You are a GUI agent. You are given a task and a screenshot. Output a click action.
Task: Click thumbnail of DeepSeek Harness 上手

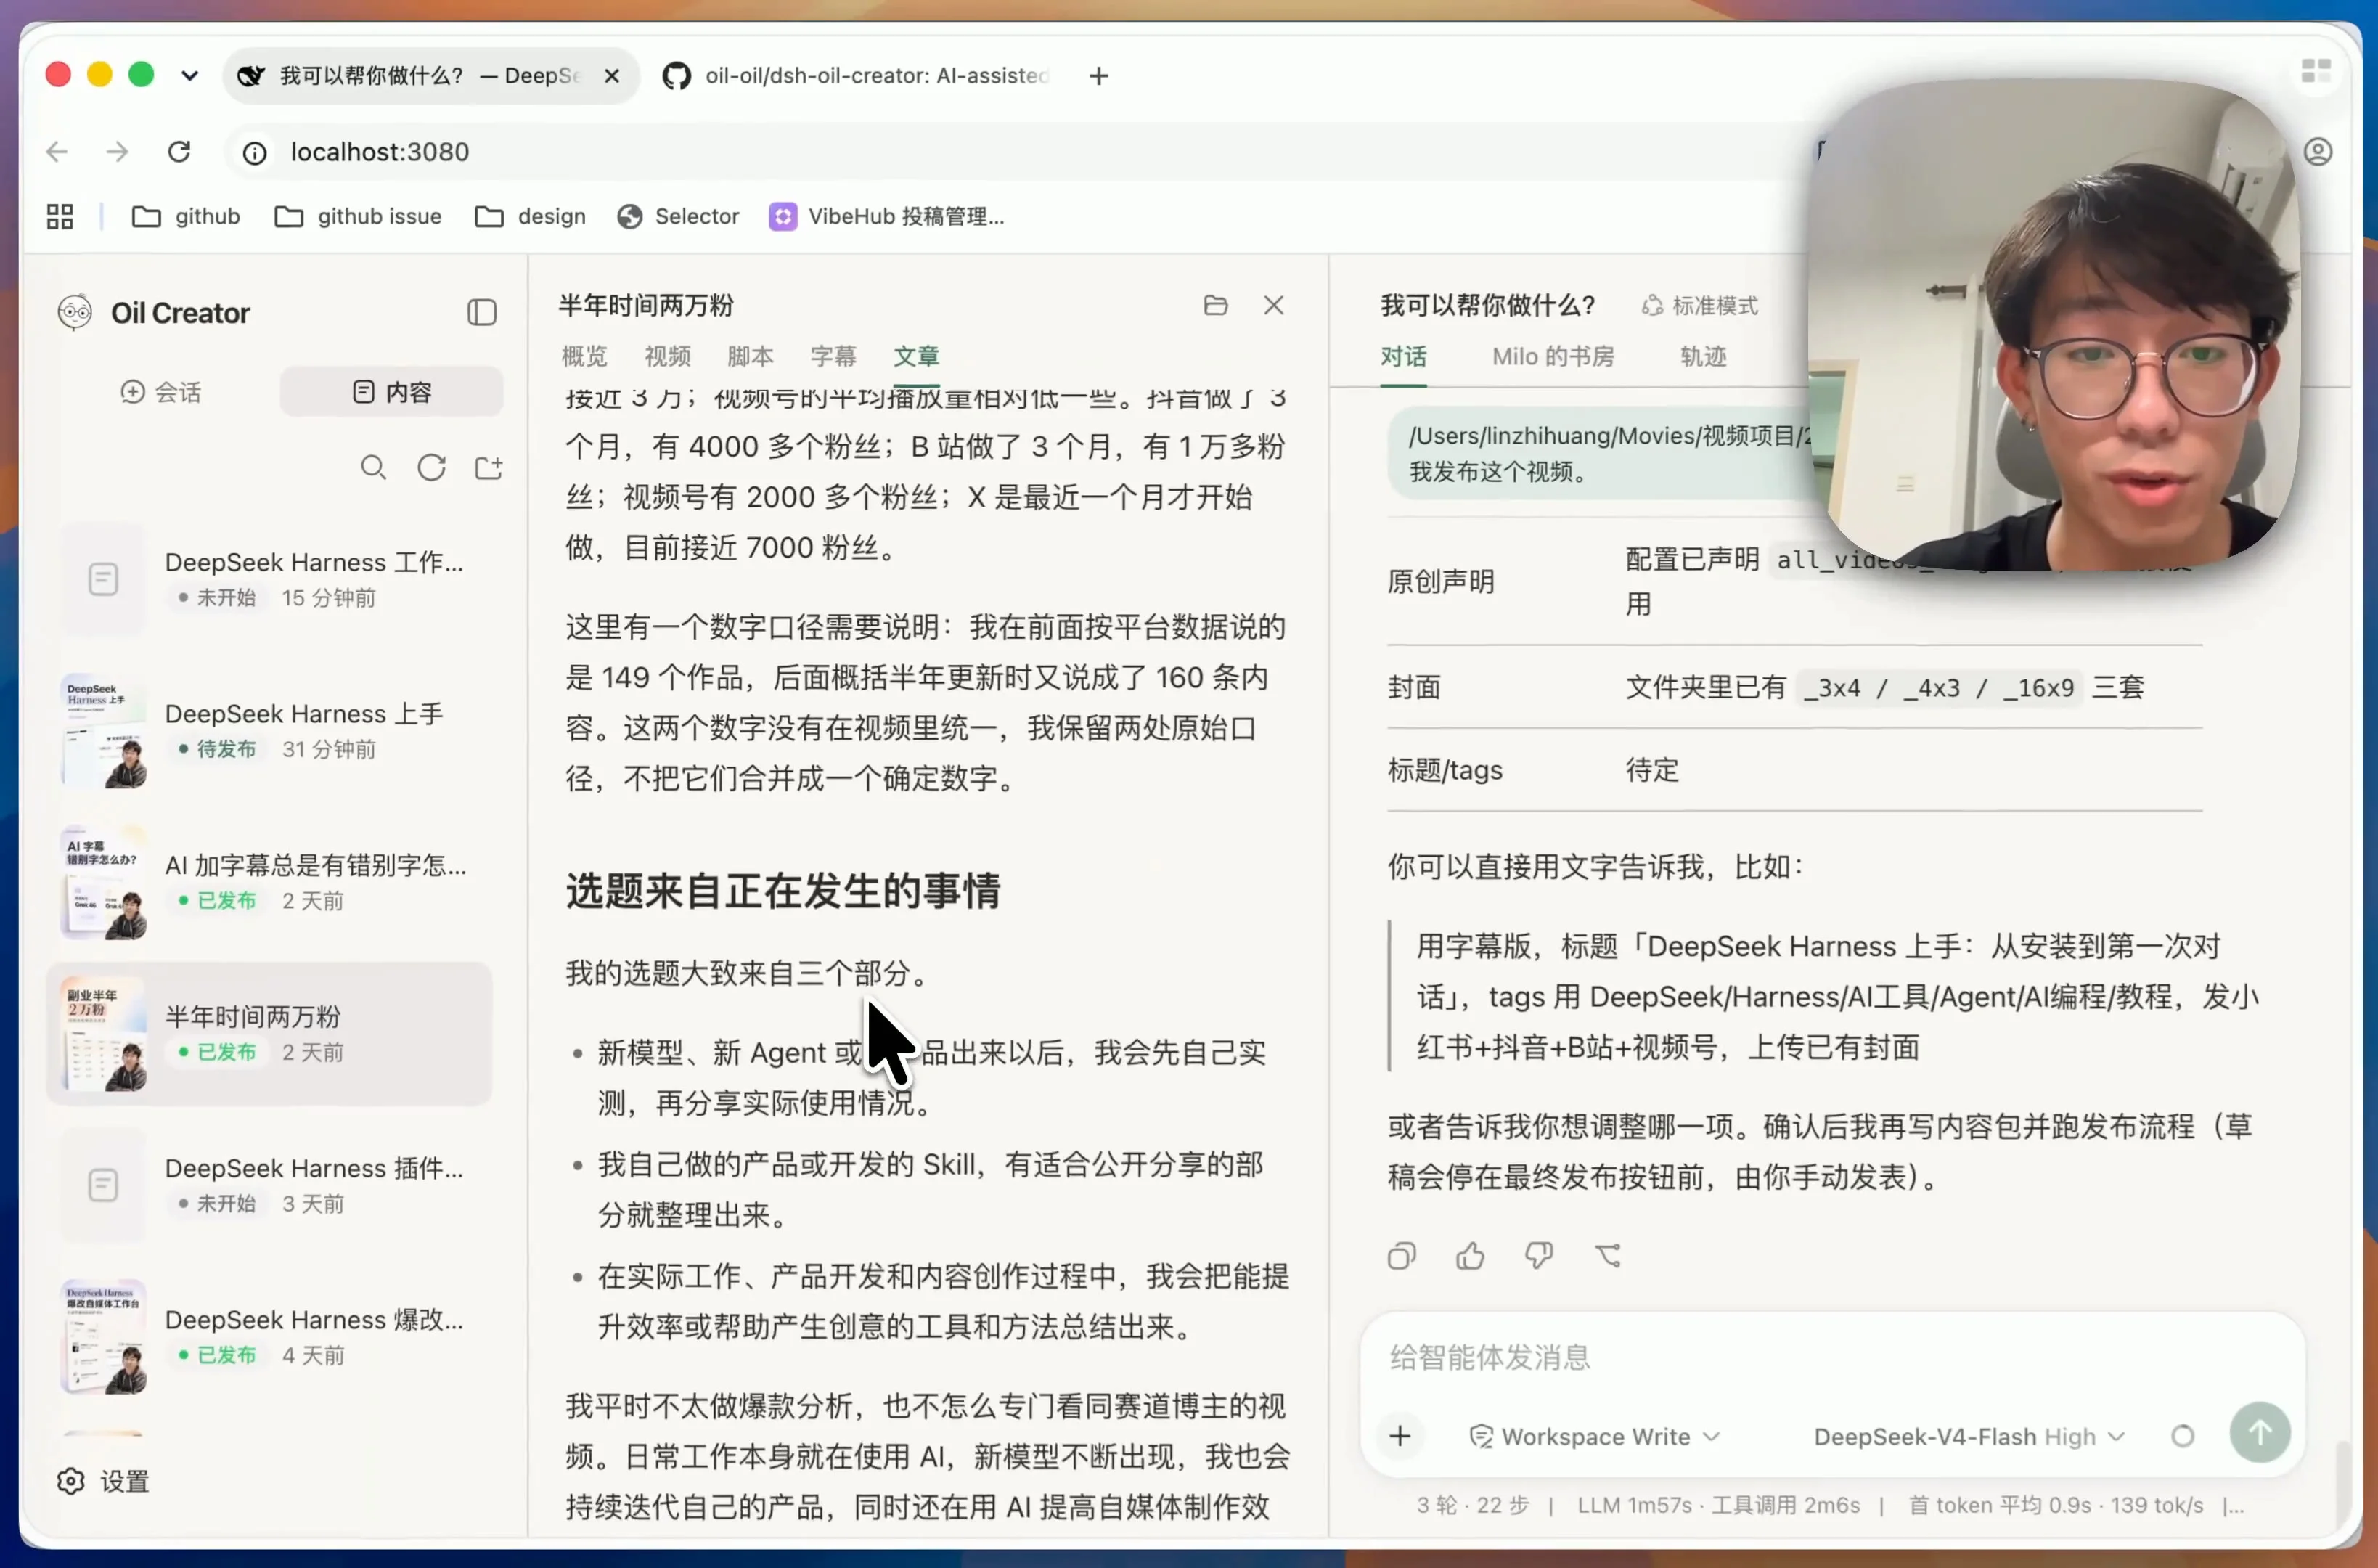[x=104, y=731]
